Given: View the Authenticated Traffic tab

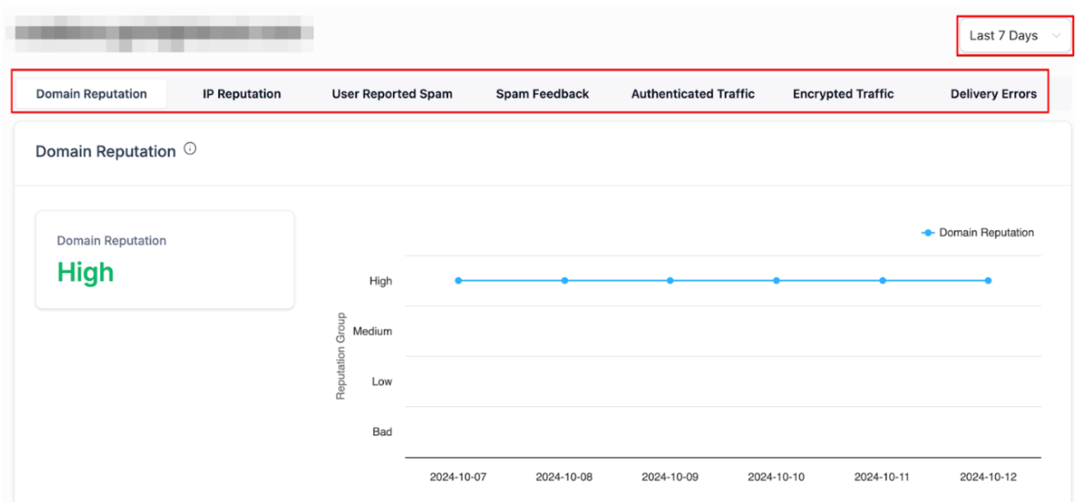Looking at the screenshot, I should coord(693,94).
